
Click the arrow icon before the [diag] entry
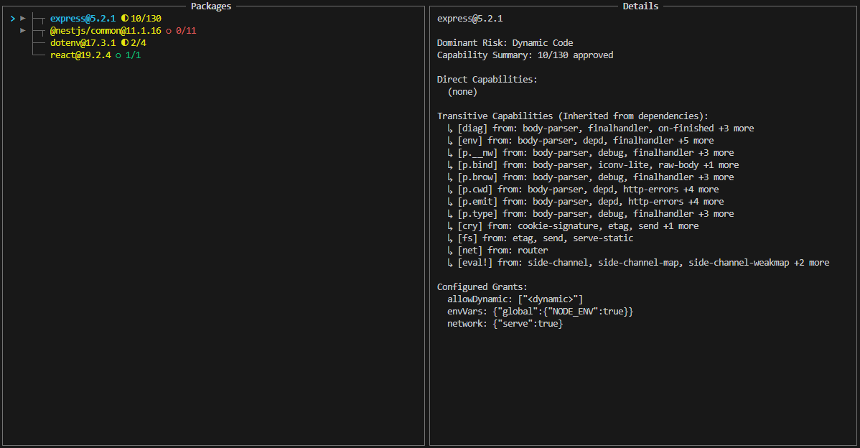coord(450,129)
